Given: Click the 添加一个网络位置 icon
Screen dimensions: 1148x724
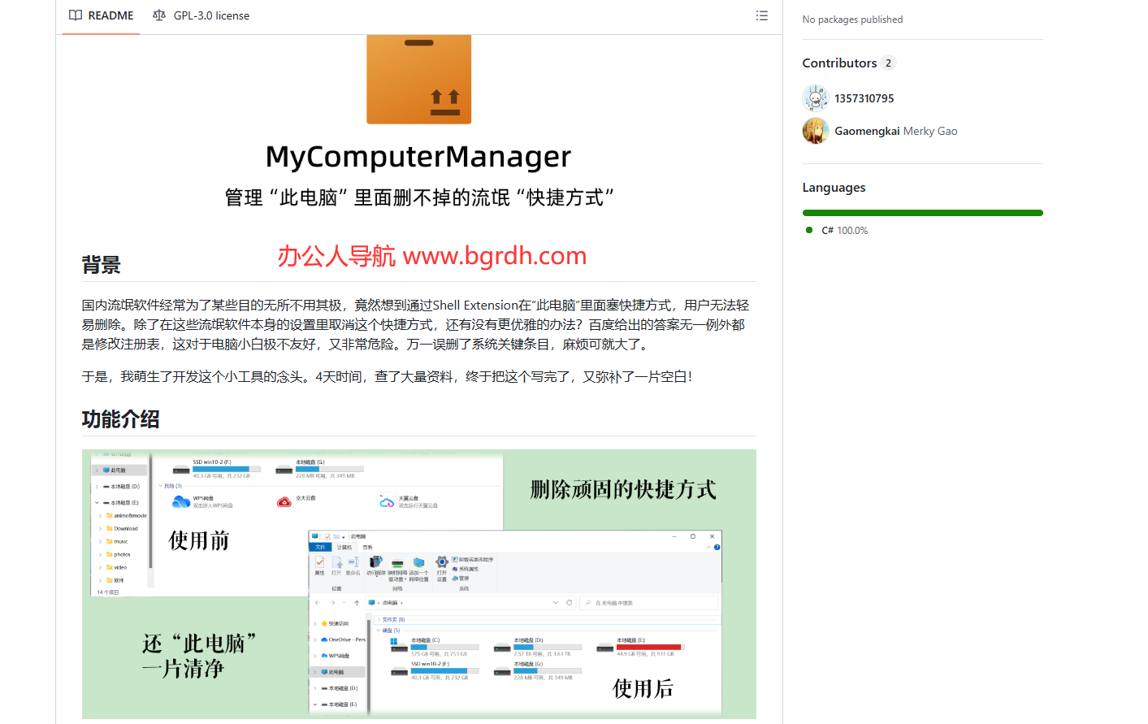Looking at the screenshot, I should click(418, 562).
